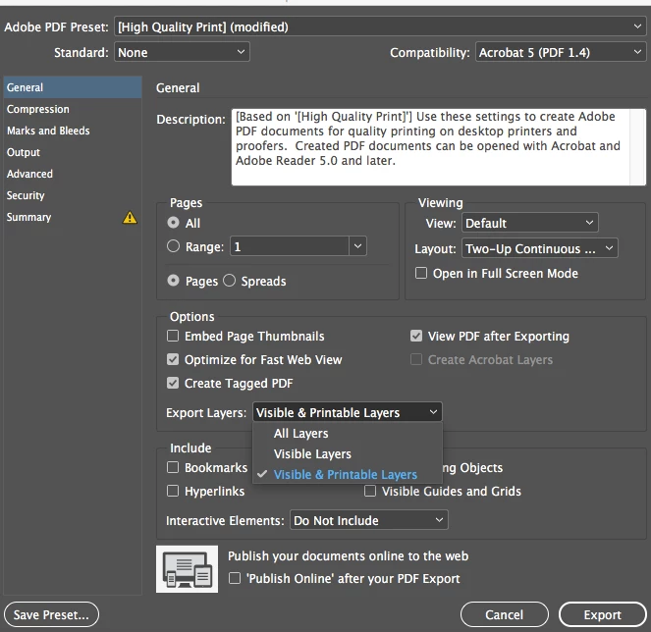
Task: Click the Cancel button
Action: coord(505,614)
